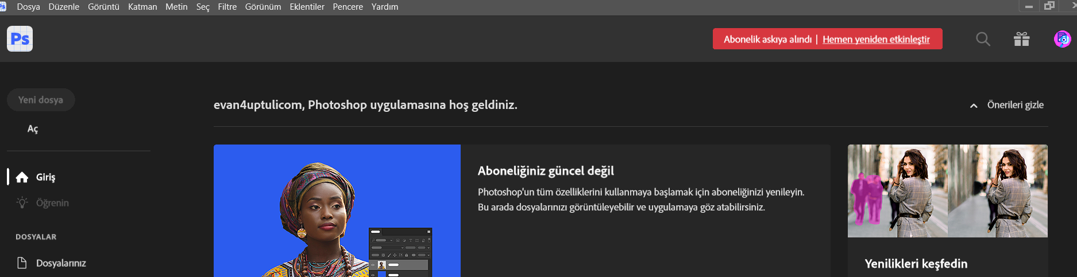
Task: Click the small Ps icon in title bar
Action: [3, 6]
